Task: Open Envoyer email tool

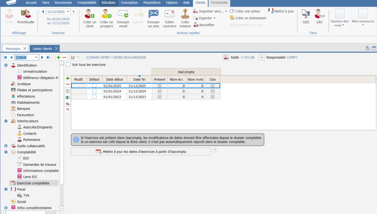Action: (123, 14)
